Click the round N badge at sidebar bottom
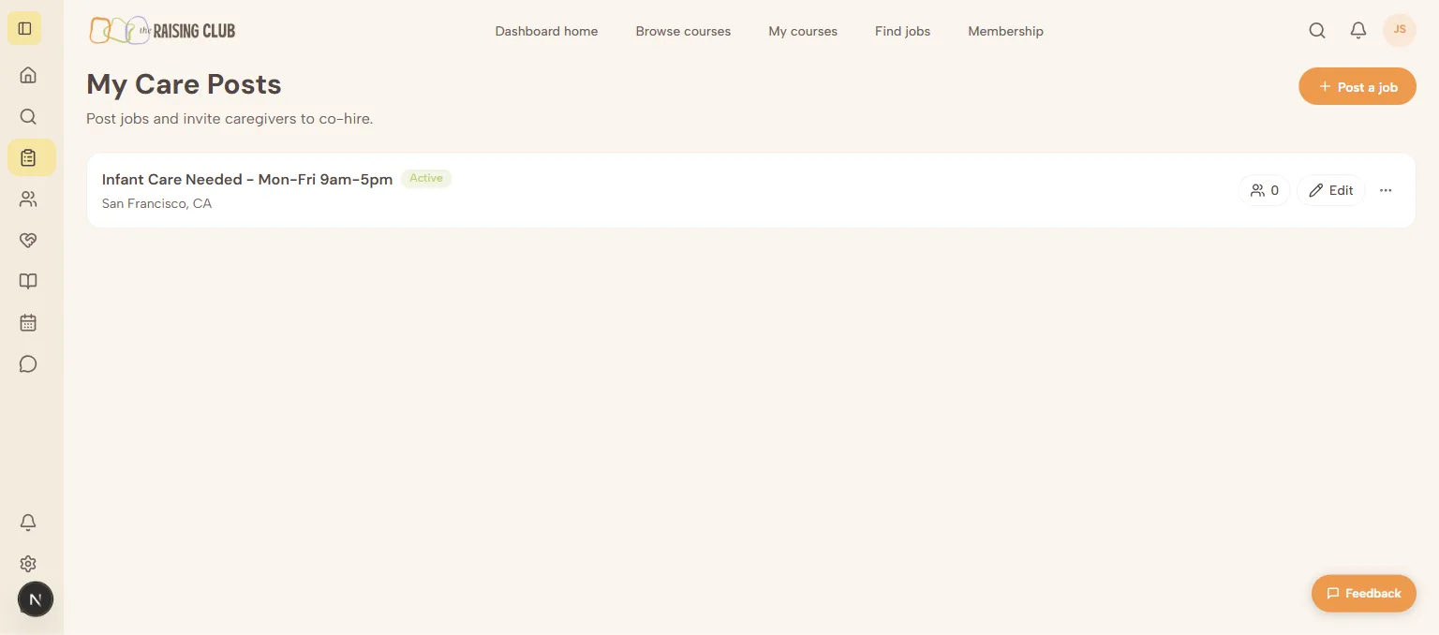Image resolution: width=1439 pixels, height=635 pixels. click(x=36, y=599)
